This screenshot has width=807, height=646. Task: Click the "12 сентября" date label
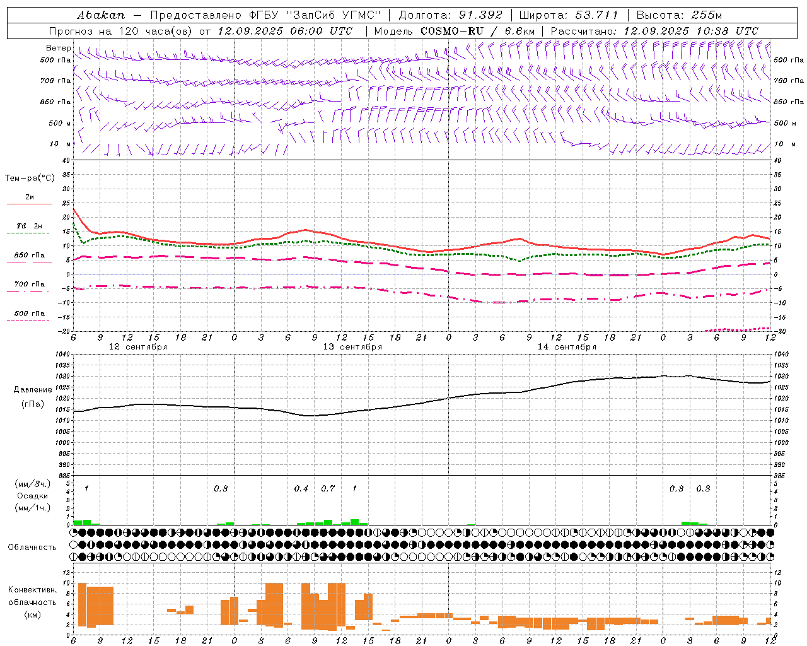[138, 347]
